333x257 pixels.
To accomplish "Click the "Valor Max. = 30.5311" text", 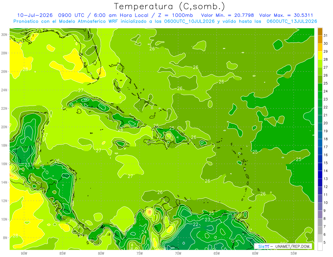I will pos(286,15).
